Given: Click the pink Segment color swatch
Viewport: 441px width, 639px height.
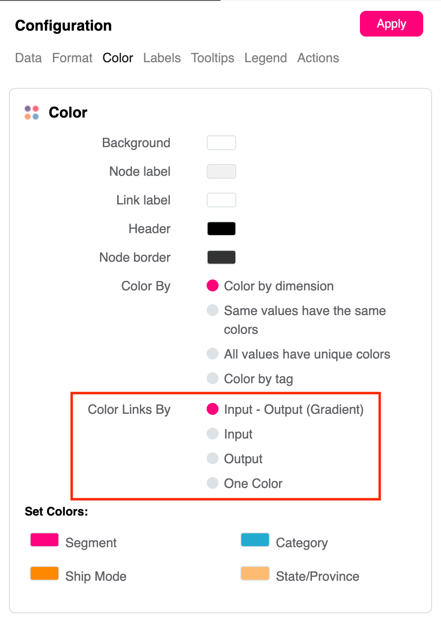Looking at the screenshot, I should pos(44,540).
